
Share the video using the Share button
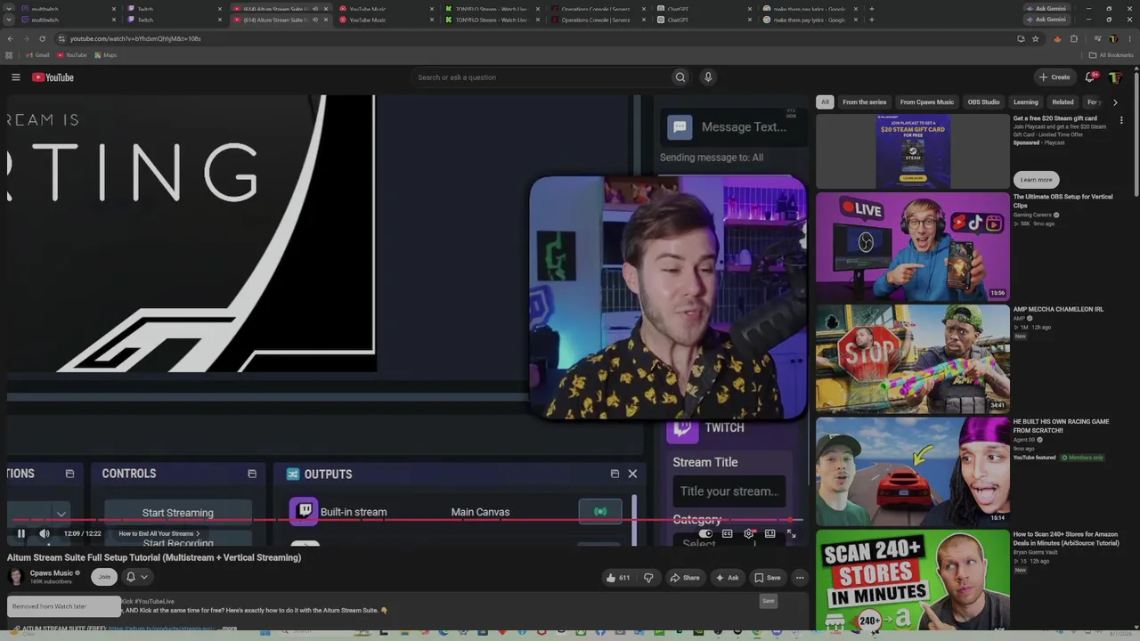pyautogui.click(x=685, y=578)
